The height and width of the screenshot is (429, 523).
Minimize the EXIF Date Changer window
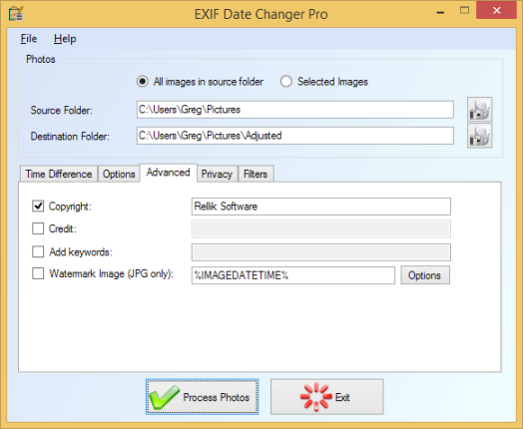tap(440, 12)
